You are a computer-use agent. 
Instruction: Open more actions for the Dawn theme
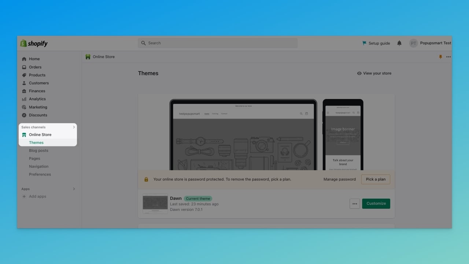pos(354,203)
